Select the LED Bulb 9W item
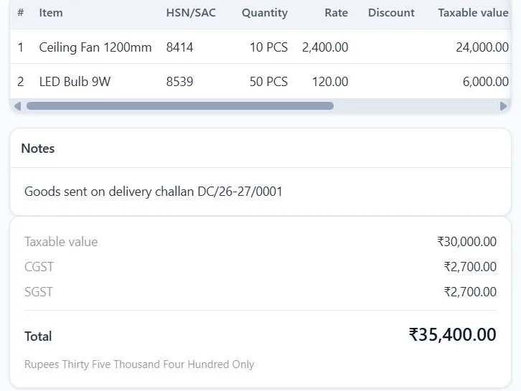Viewport: 521px width, 391px height. coord(75,81)
